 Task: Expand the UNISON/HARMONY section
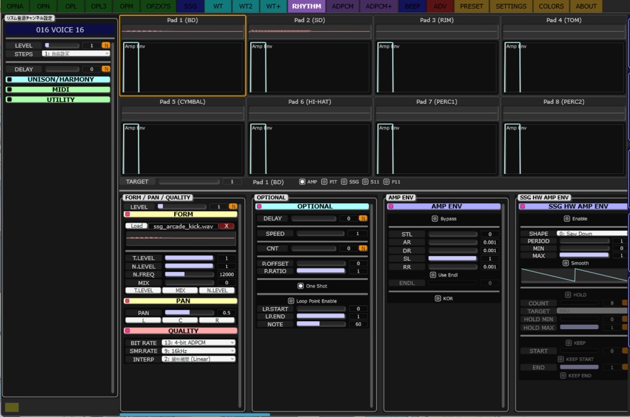click(x=58, y=79)
